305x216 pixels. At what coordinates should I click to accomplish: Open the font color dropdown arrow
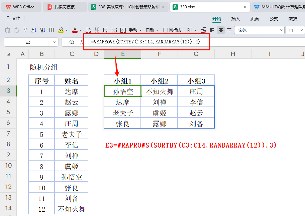tap(80, 30)
